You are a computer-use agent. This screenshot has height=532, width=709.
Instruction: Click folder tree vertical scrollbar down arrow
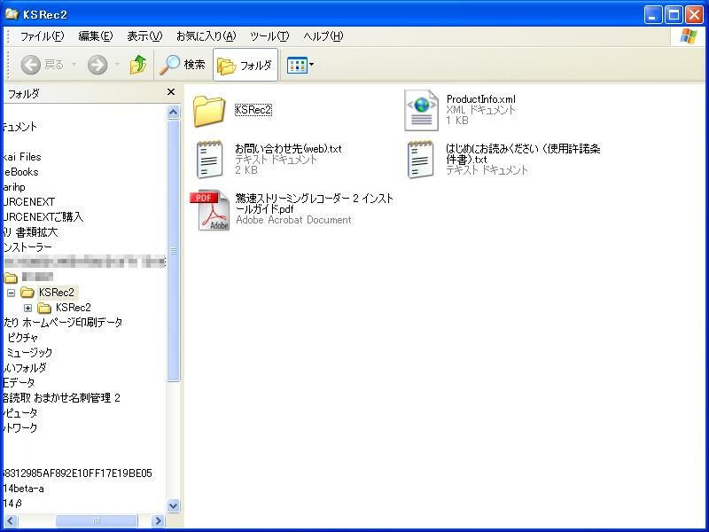(x=173, y=505)
